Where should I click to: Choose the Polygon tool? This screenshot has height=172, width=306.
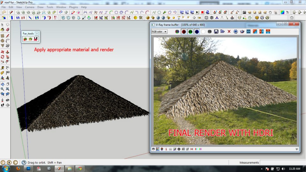pos(2,46)
